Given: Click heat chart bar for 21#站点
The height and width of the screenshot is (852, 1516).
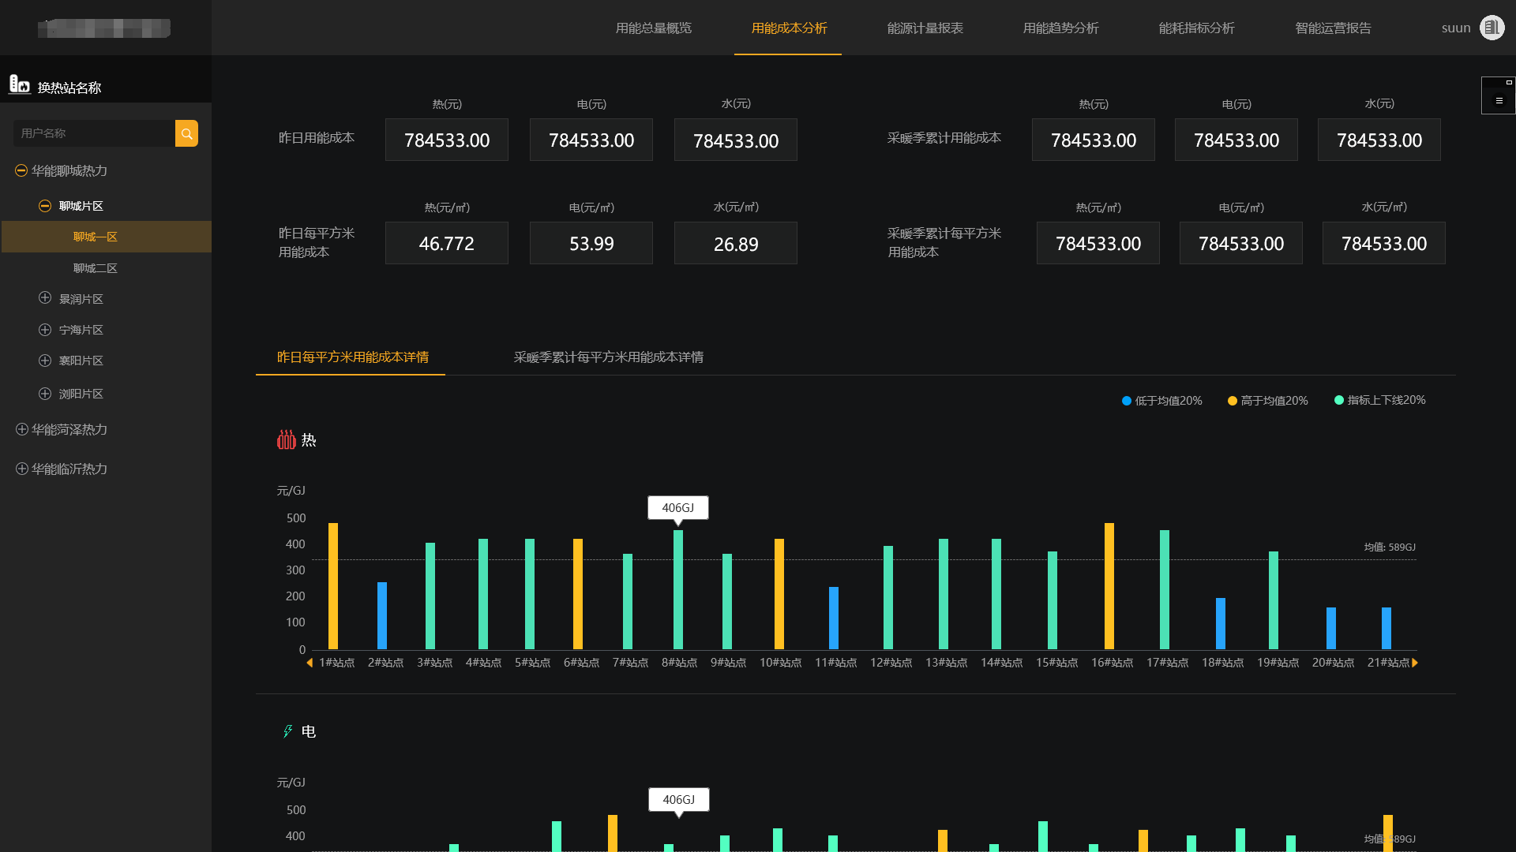Looking at the screenshot, I should pos(1387,628).
